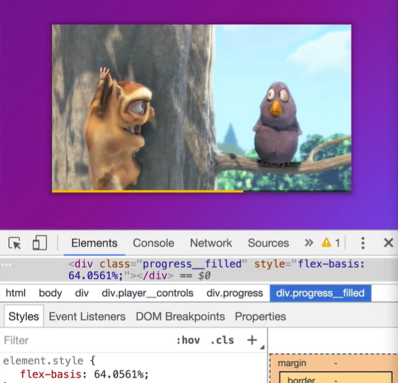Select the Styles sidebar tab
The height and width of the screenshot is (383, 398).
(24, 316)
